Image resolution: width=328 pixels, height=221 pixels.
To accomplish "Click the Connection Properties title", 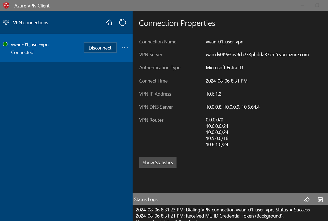I will [177, 23].
